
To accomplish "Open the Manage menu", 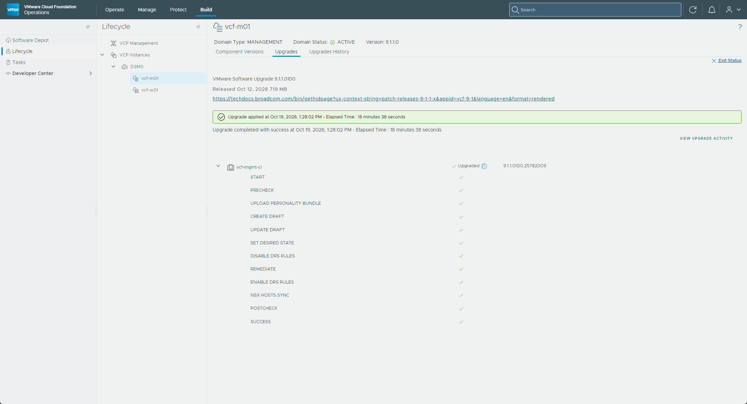I will click(x=147, y=10).
